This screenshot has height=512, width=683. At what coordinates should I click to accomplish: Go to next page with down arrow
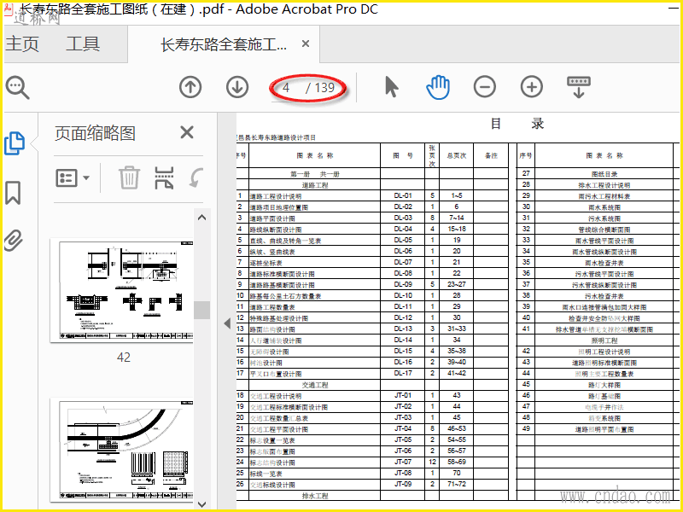[237, 87]
